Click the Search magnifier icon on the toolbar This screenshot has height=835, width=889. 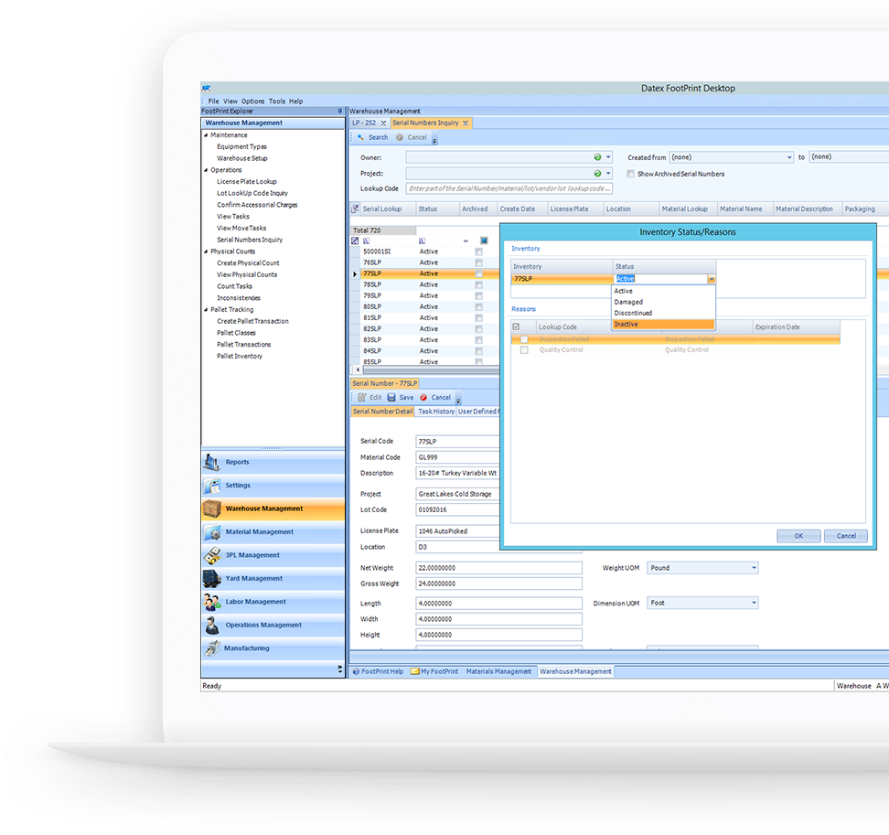[359, 136]
